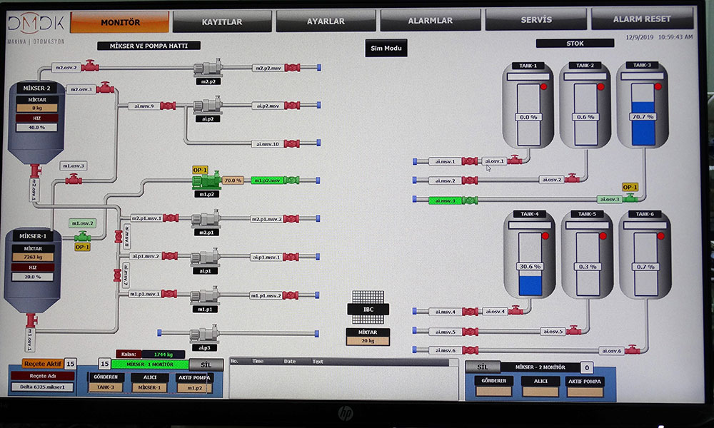Open the SERVİS tab

(536, 19)
